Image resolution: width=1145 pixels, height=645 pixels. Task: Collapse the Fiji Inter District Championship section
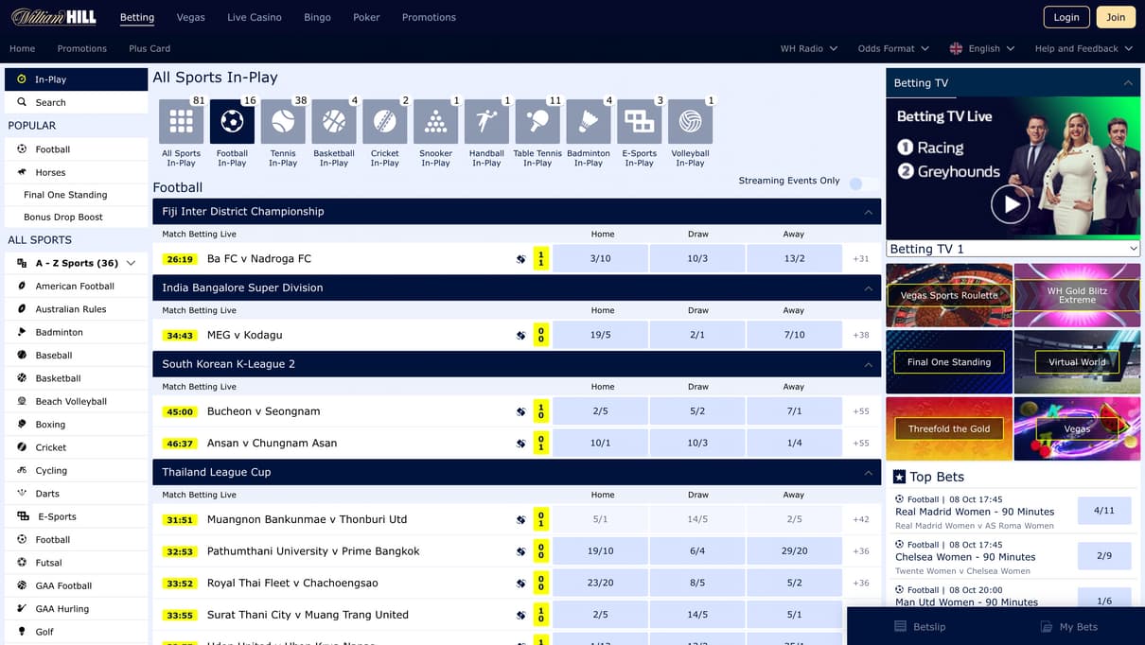point(868,212)
